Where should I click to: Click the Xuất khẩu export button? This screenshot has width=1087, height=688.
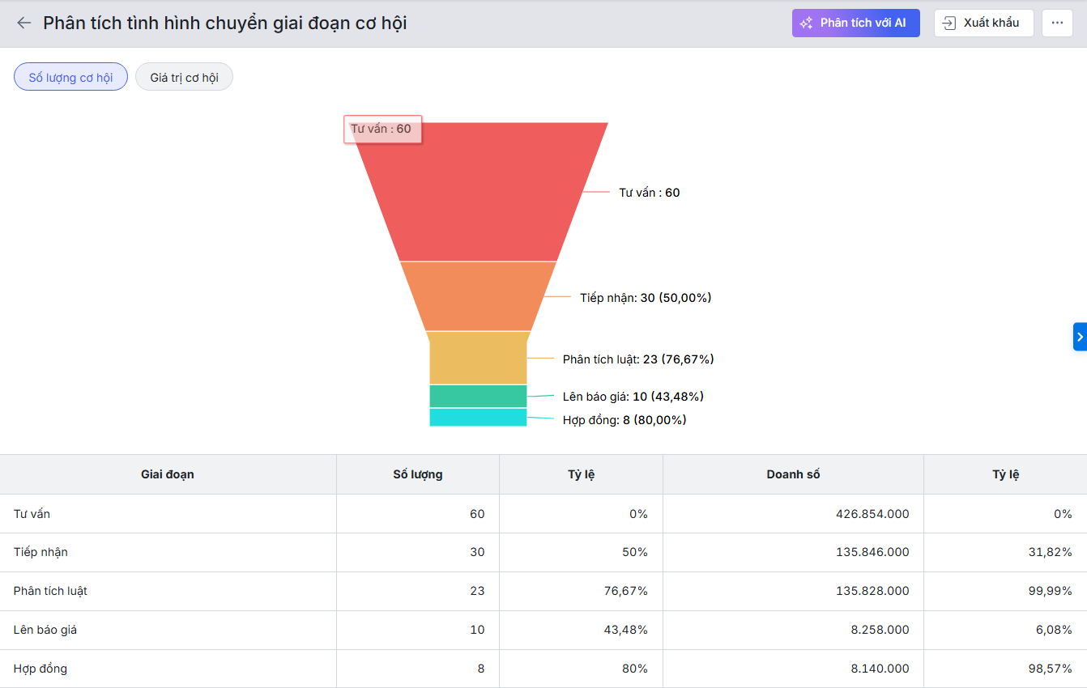pyautogui.click(x=983, y=23)
